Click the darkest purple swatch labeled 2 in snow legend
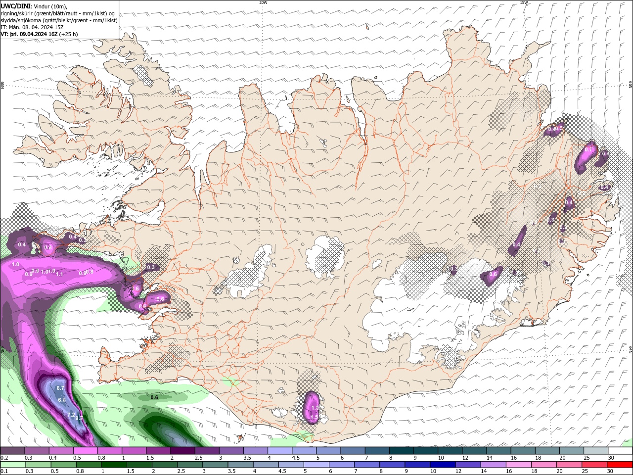This screenshot has width=633, height=475. [182, 451]
